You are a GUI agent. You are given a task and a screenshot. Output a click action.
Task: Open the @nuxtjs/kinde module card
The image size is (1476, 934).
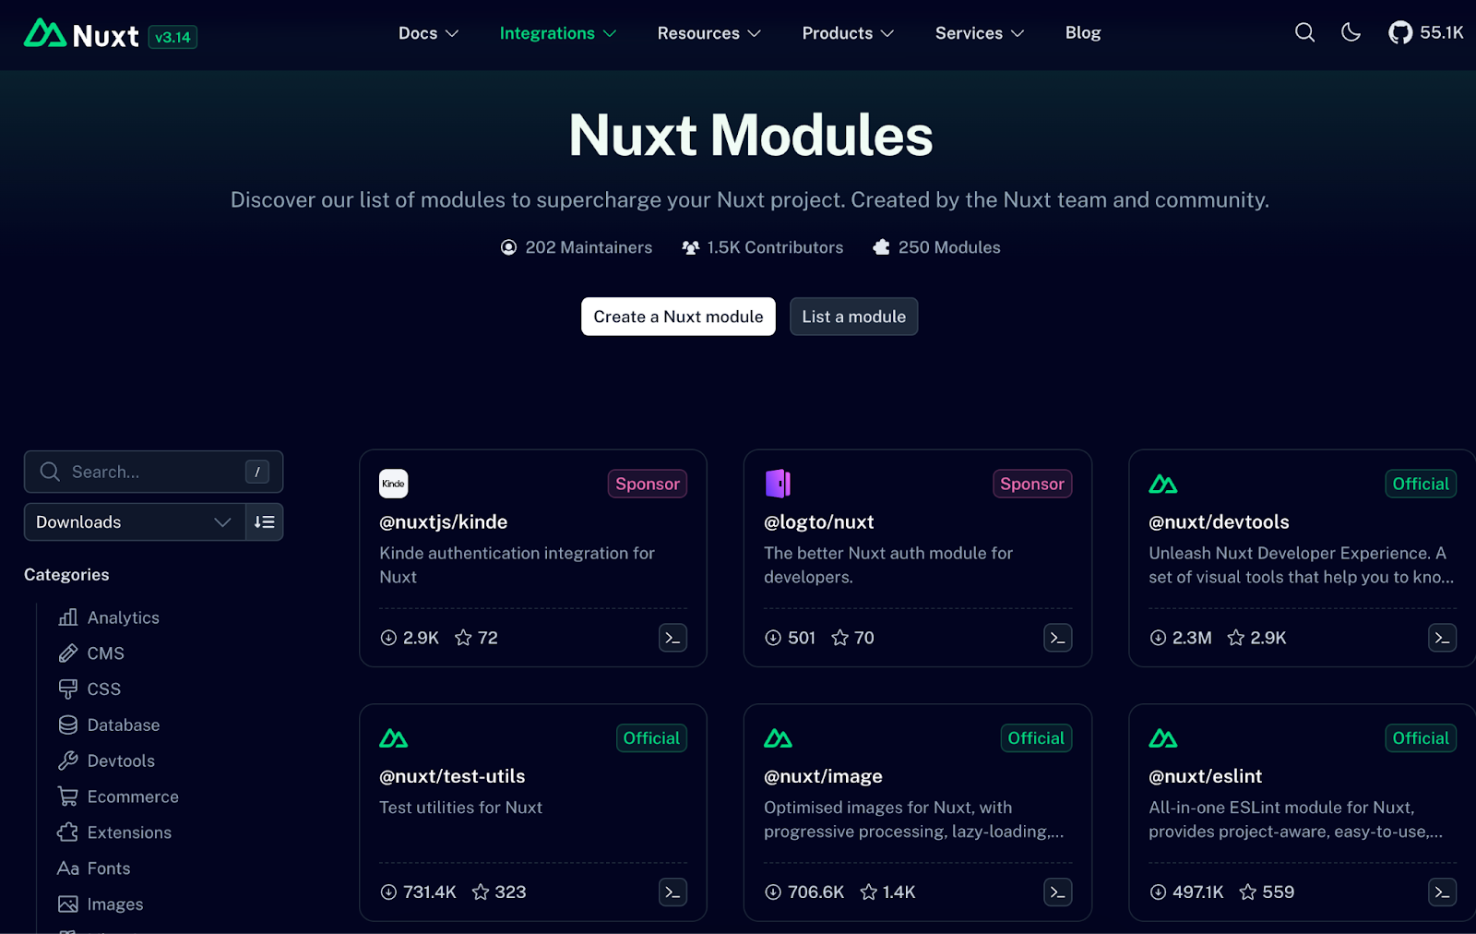(533, 558)
